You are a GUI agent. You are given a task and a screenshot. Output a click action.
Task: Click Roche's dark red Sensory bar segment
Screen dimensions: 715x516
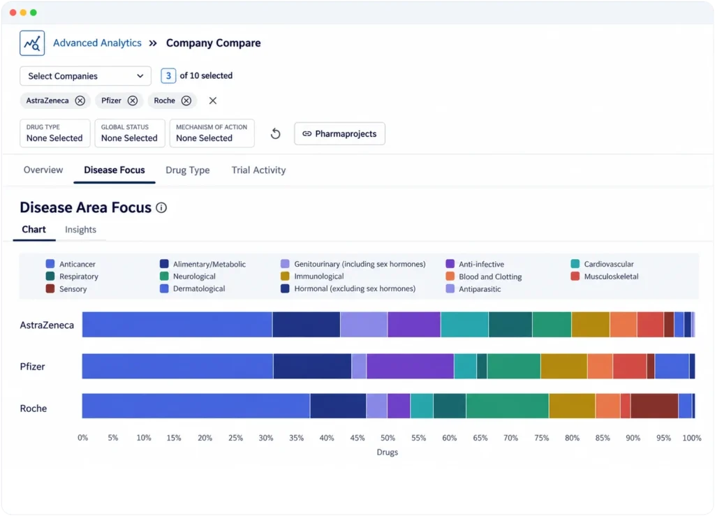(x=654, y=406)
